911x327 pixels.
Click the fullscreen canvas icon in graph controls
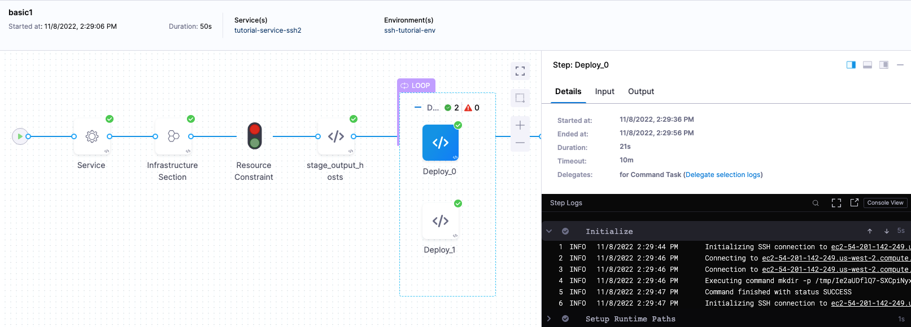(520, 71)
